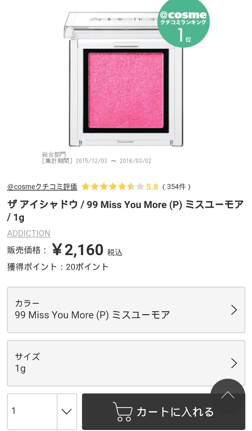The width and height of the screenshot is (252, 431).
Task: Click the pink eyeshadow color pan
Action: 126,91
